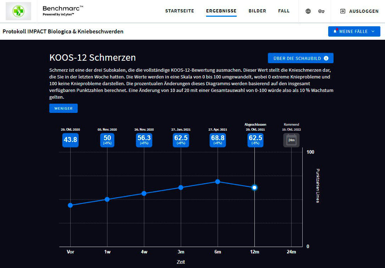Click the '100' y-axis value
Viewport: 385px width, 268px height.
click(x=310, y=152)
